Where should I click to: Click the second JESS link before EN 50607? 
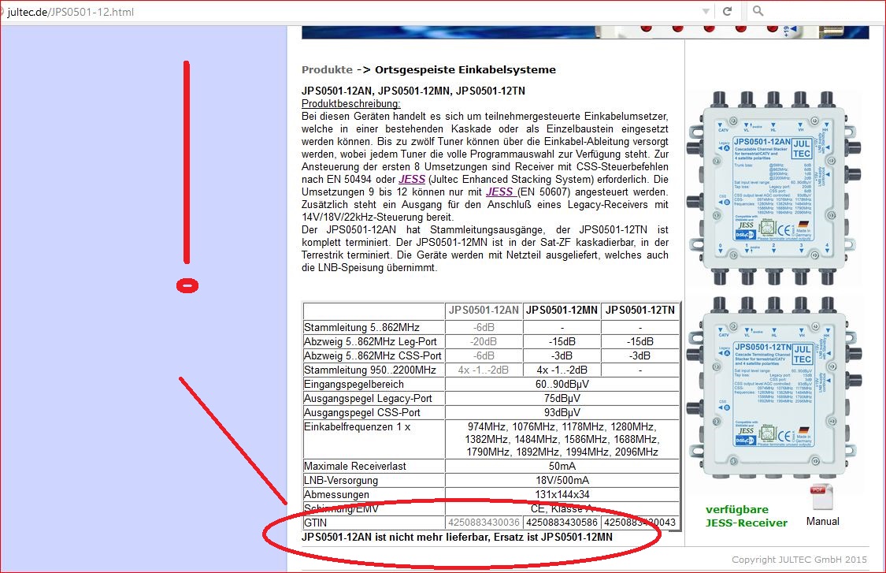pyautogui.click(x=499, y=191)
